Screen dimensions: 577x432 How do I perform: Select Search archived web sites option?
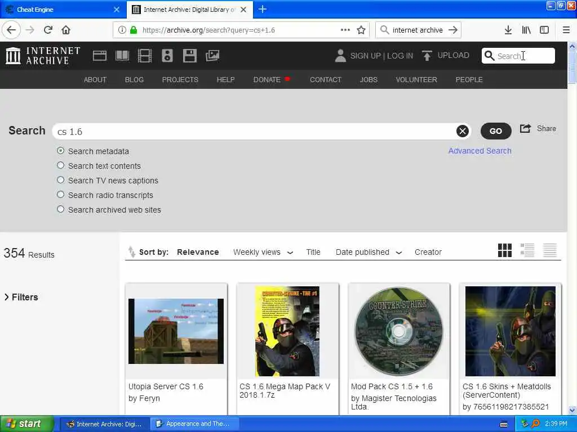point(61,209)
